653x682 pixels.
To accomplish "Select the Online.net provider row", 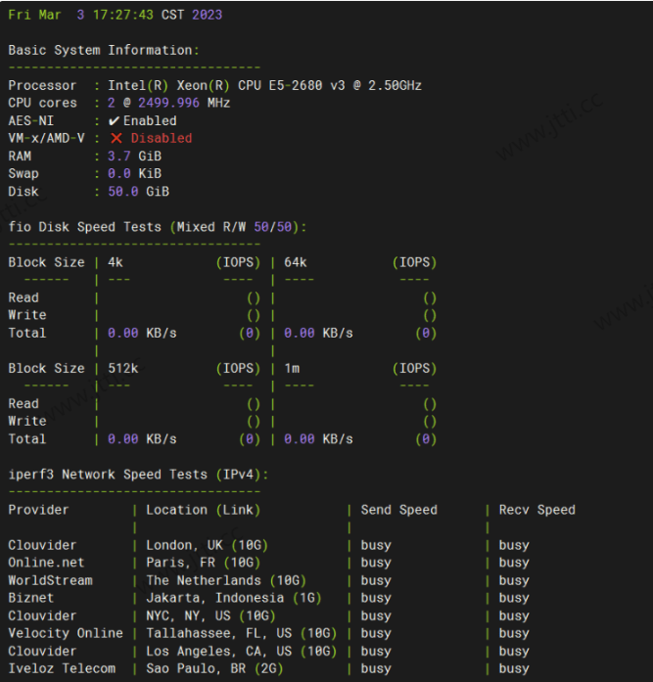I will coord(46,563).
